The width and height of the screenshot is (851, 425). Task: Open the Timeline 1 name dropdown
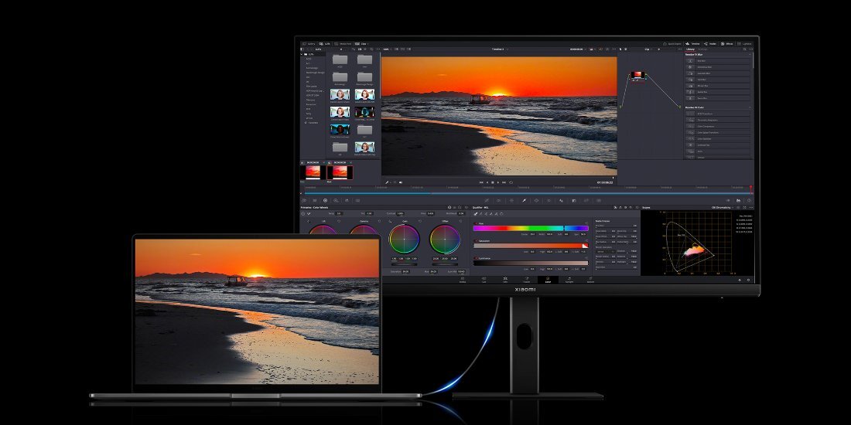pos(499,49)
